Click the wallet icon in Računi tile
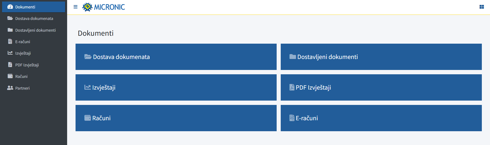The width and height of the screenshot is (490, 145). [88, 118]
